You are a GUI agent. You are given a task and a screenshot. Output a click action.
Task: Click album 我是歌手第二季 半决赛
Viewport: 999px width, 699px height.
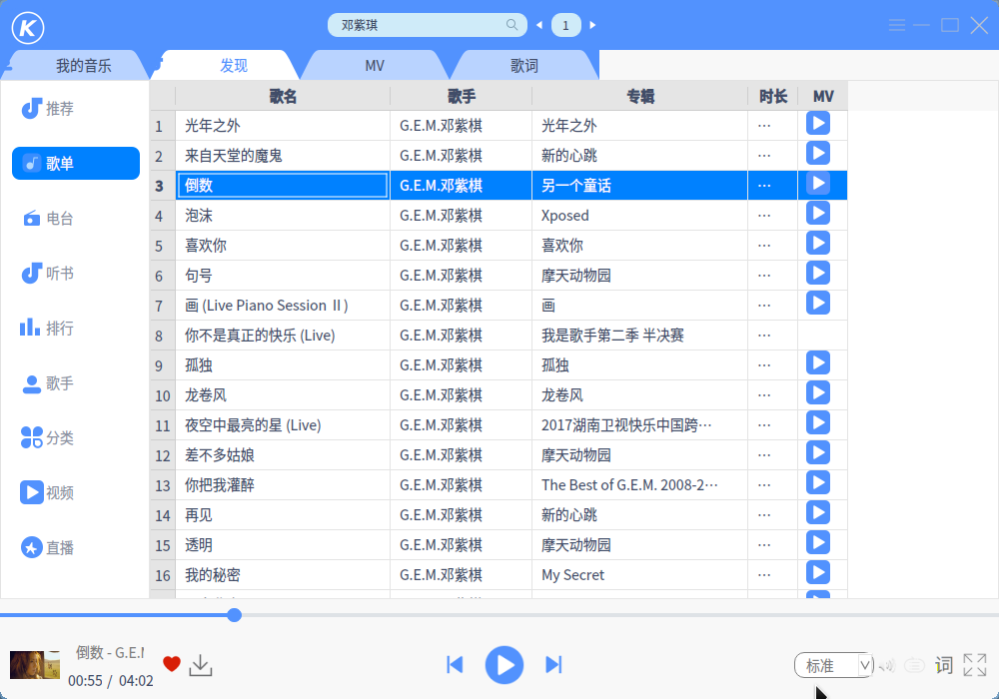click(639, 336)
